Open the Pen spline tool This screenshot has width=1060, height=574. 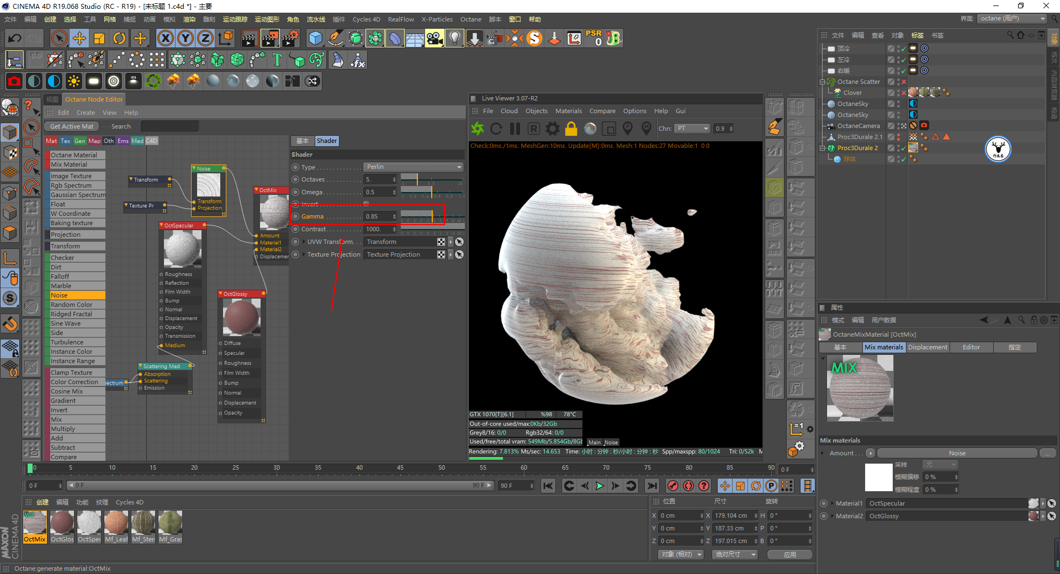click(335, 38)
